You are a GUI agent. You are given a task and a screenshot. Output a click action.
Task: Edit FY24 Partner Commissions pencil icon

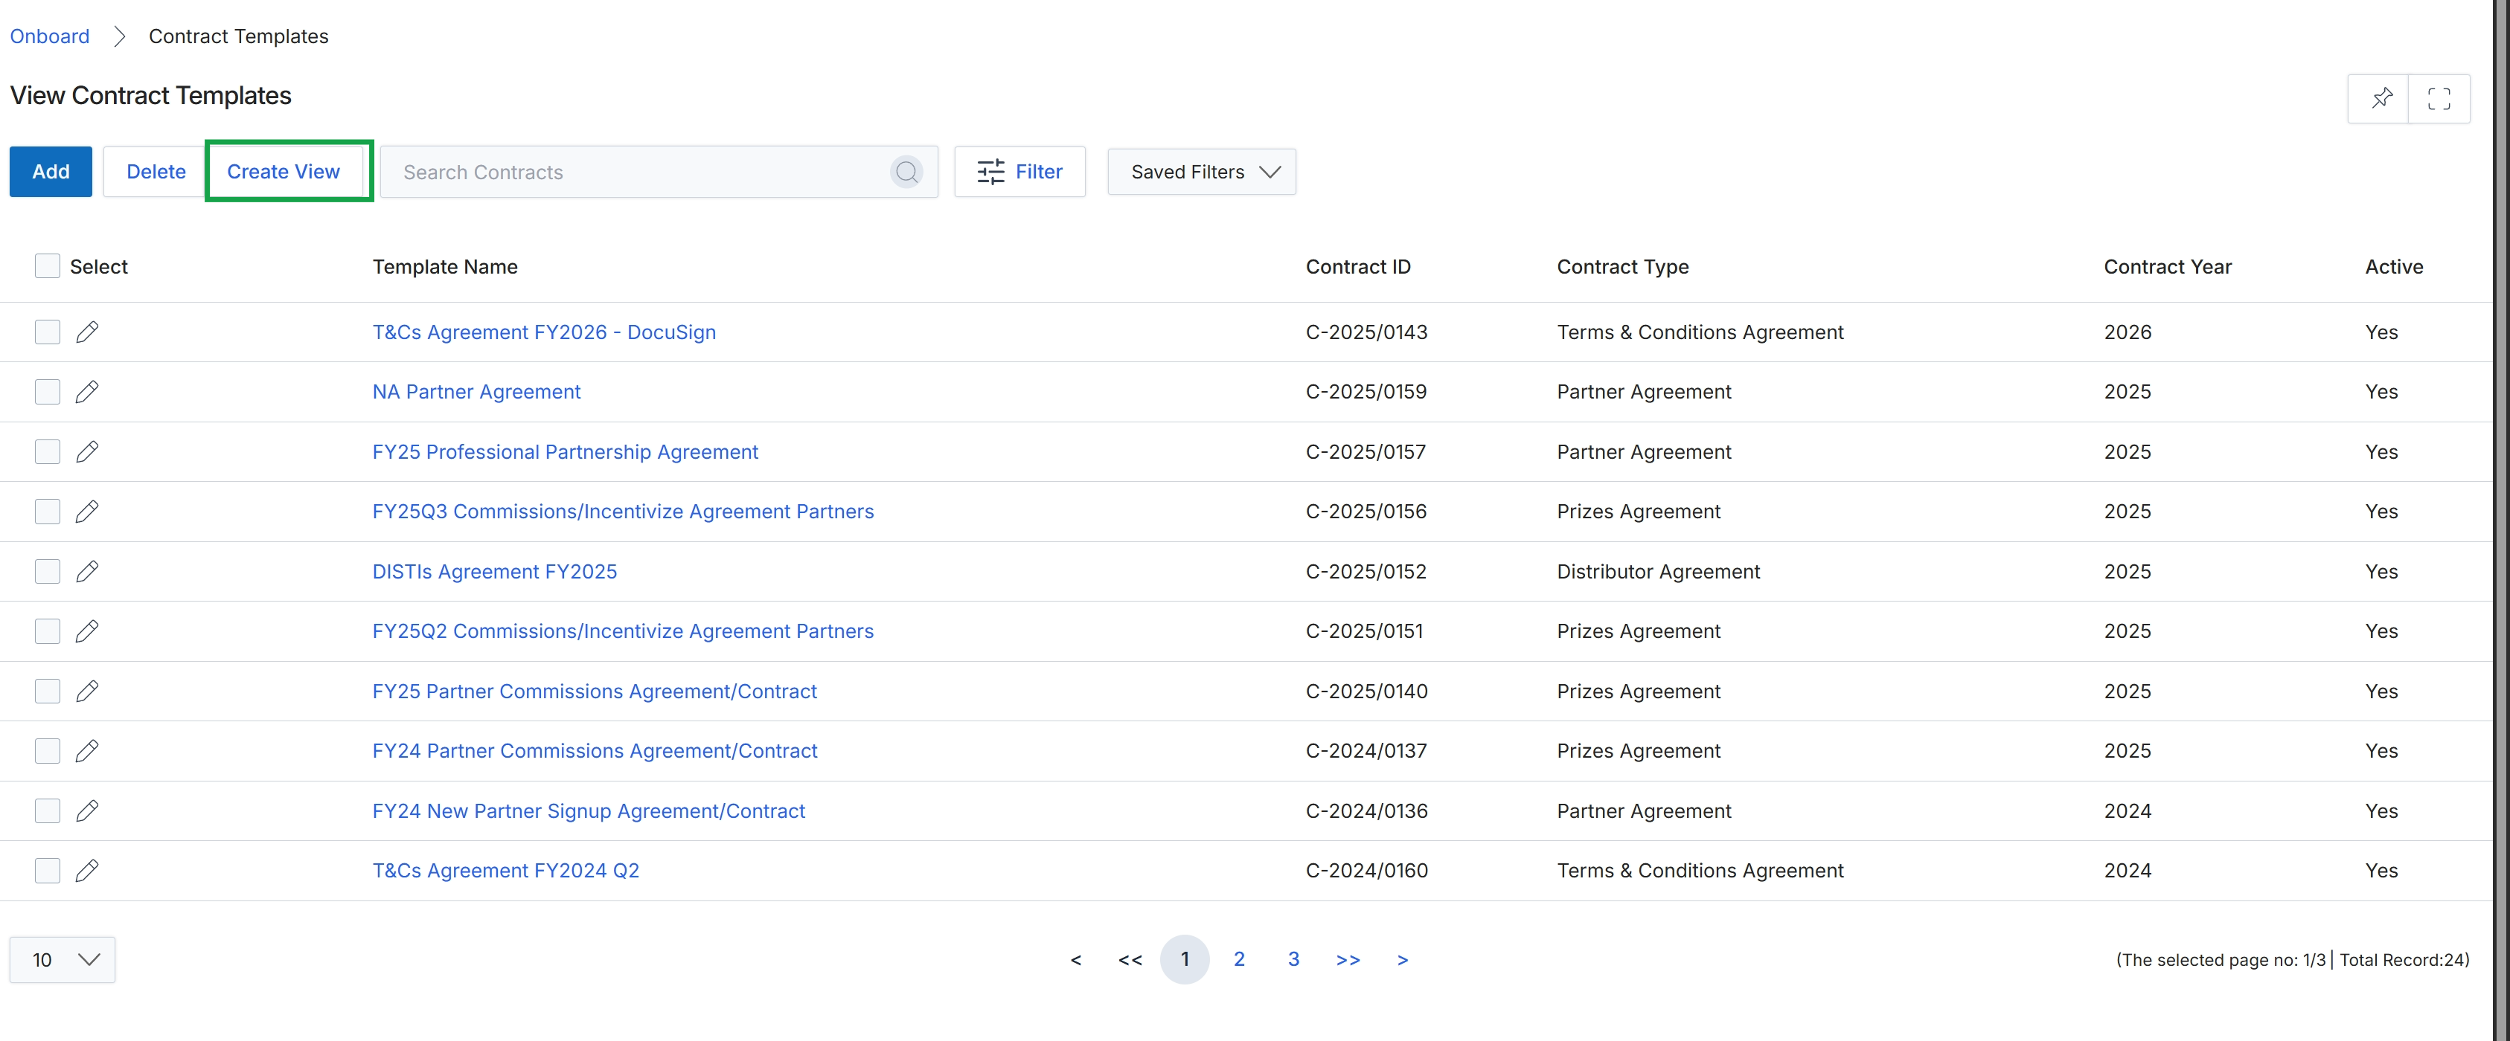(87, 751)
